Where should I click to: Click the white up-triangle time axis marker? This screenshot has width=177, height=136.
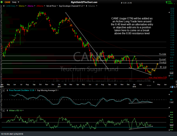click(x=154, y=82)
